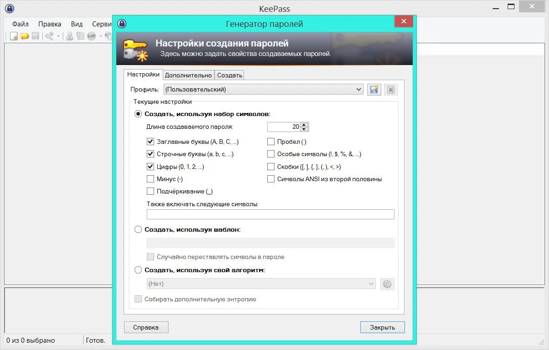Viewport: 549px width, 350px height.
Task: Check 'Скобки ([, ], {, }, (, ), <, >)'
Action: [271, 167]
